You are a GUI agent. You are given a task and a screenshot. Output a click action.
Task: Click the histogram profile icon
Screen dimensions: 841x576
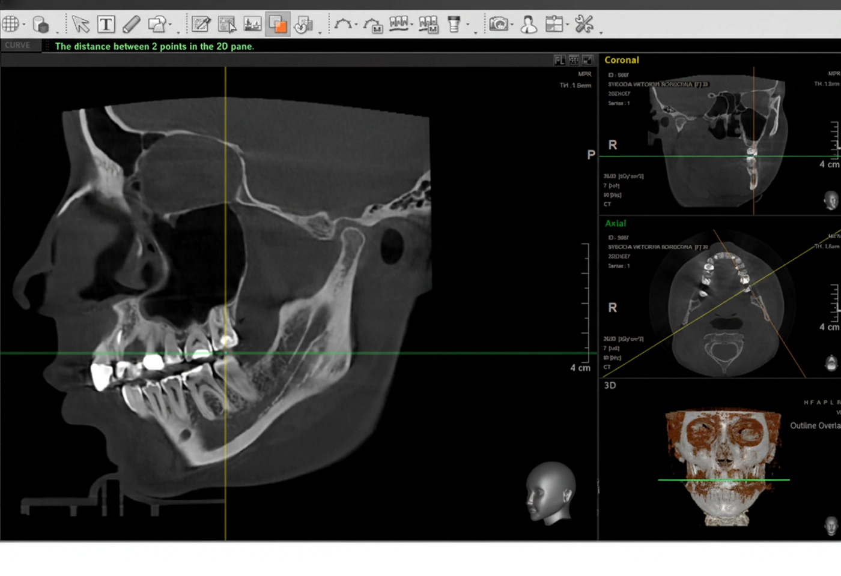[252, 25]
